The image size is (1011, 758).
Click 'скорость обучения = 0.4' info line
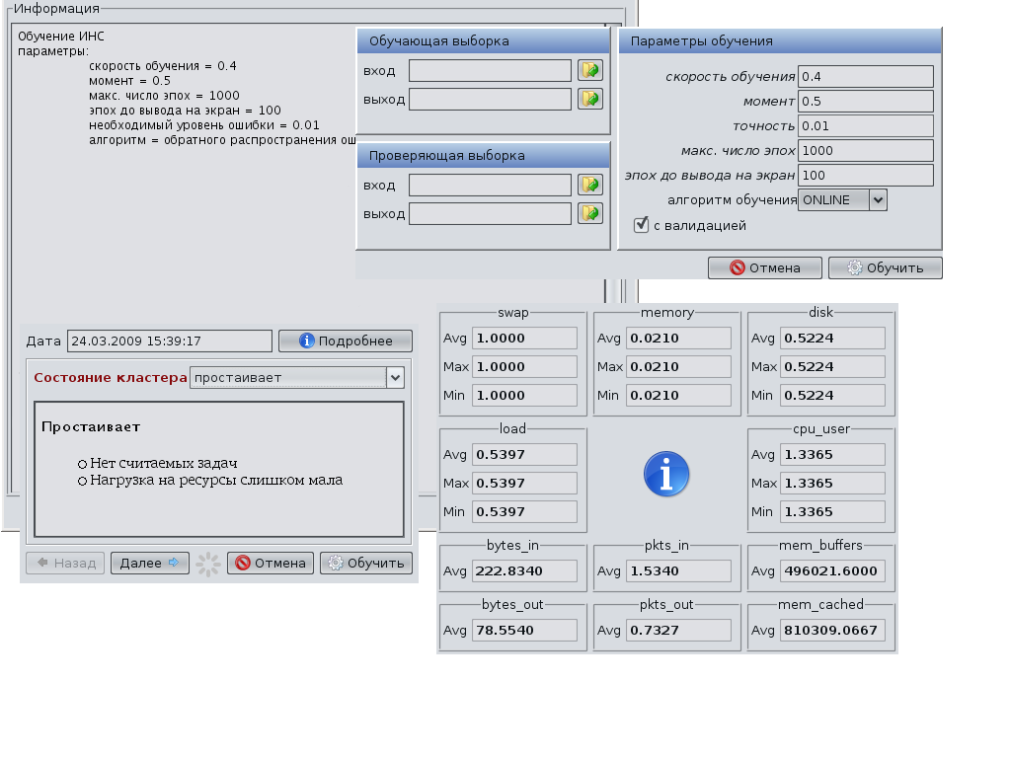[163, 66]
